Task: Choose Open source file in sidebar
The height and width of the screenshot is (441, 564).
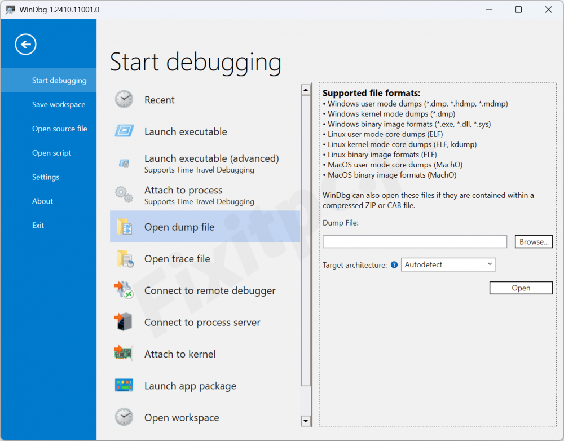Action: (x=59, y=129)
